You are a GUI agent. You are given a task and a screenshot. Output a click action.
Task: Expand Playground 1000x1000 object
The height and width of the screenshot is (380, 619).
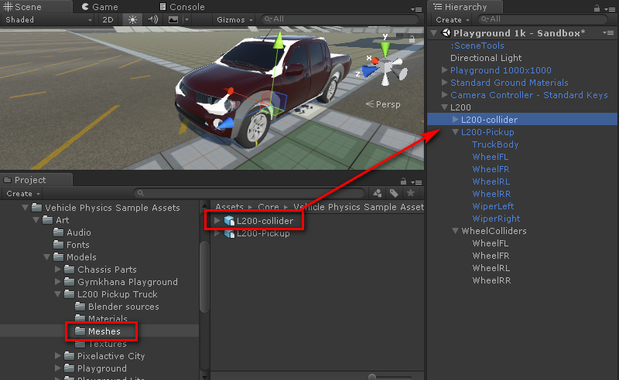click(444, 70)
